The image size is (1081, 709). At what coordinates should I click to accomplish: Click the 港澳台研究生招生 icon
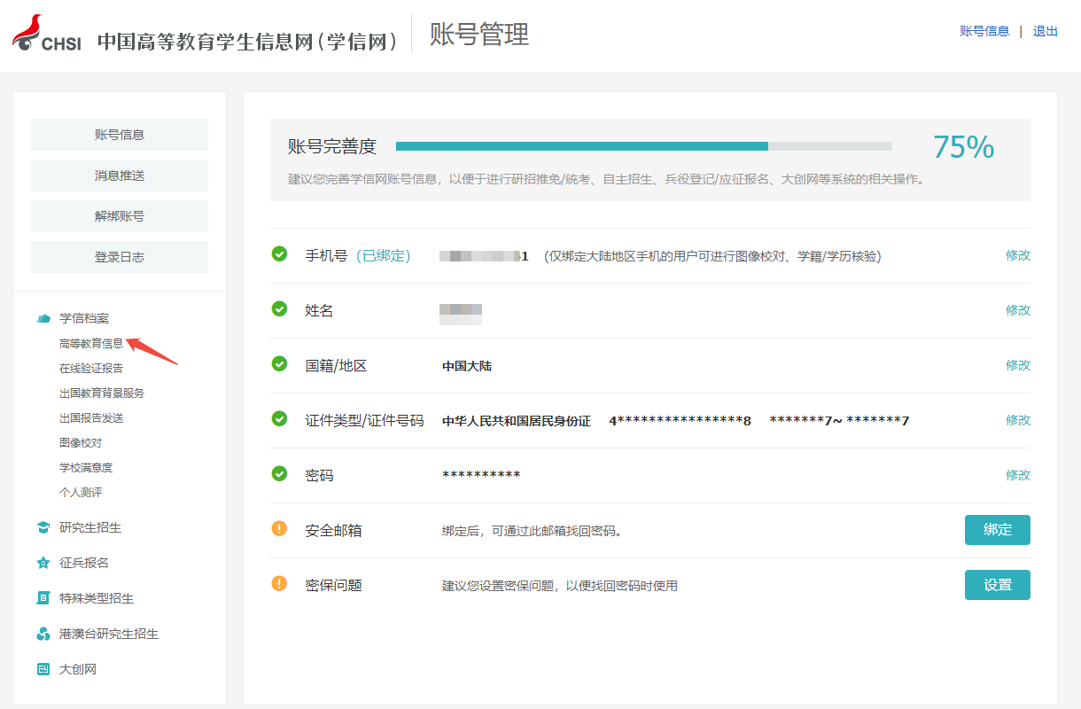coord(43,634)
